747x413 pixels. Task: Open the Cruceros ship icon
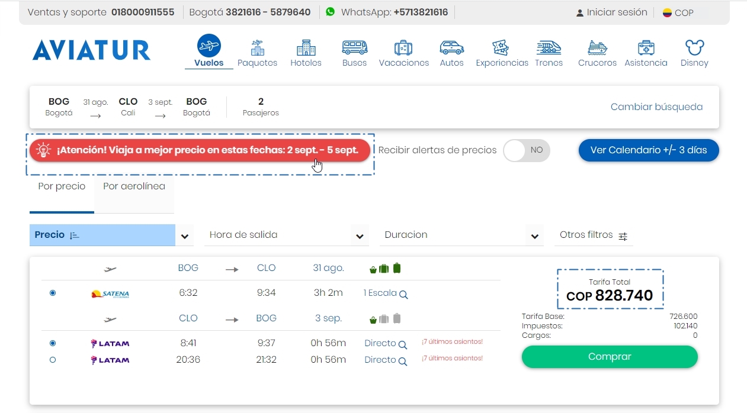point(597,47)
